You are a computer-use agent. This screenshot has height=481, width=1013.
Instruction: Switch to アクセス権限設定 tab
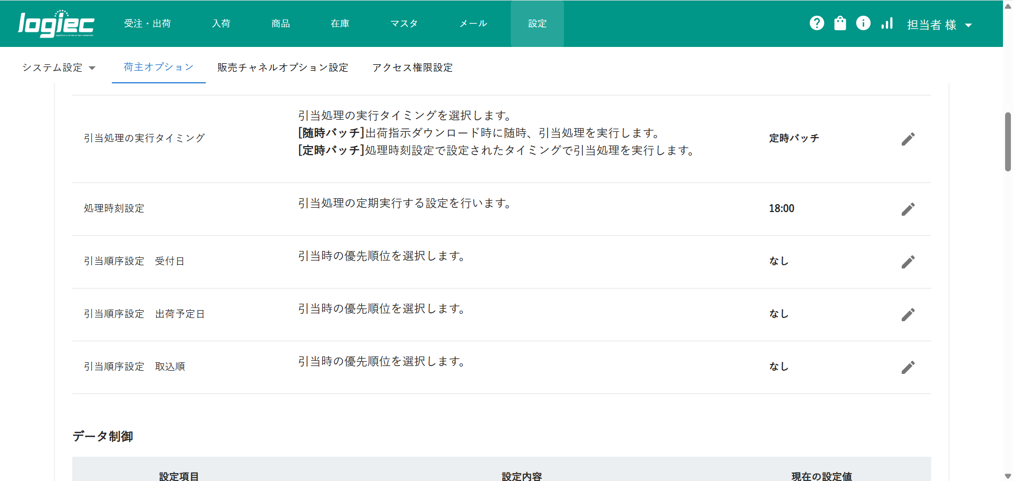point(413,68)
